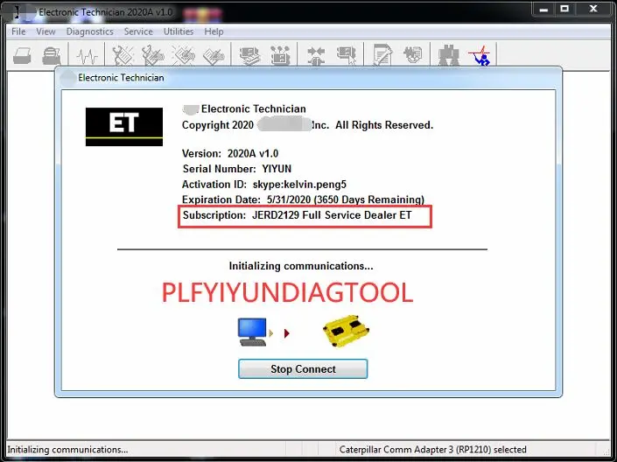The height and width of the screenshot is (462, 617).
Task: Open the Service menu
Action: (138, 31)
